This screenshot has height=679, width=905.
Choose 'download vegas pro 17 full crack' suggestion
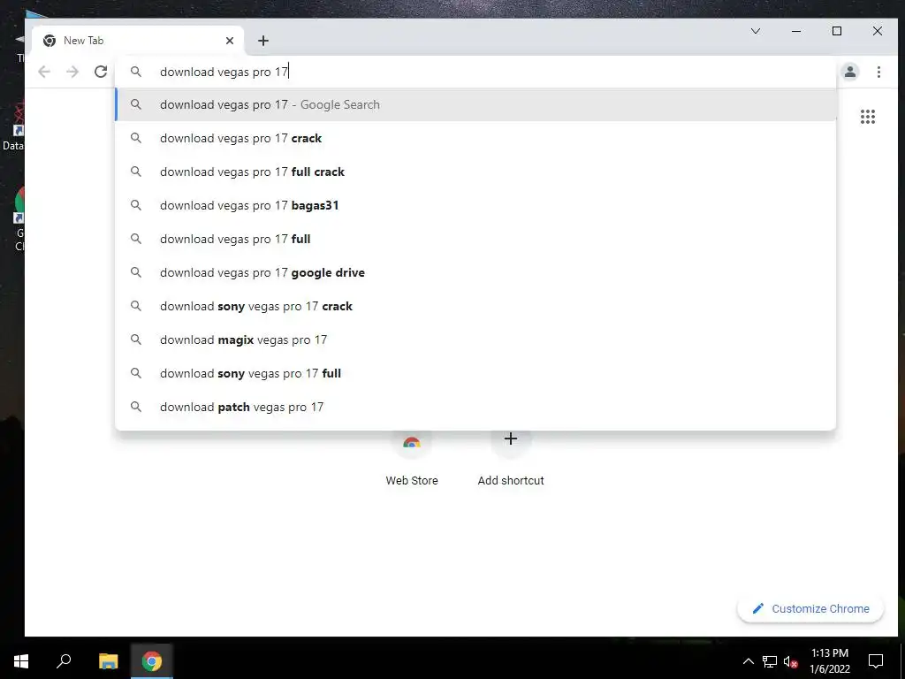476,172
